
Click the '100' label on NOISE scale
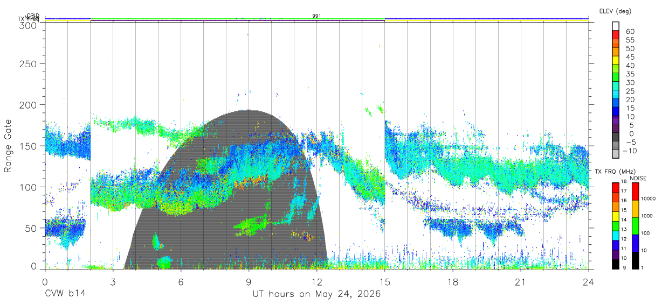click(x=645, y=233)
